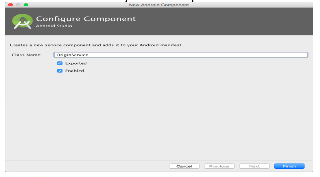Click the grey minimize window button

[x=18, y=5]
